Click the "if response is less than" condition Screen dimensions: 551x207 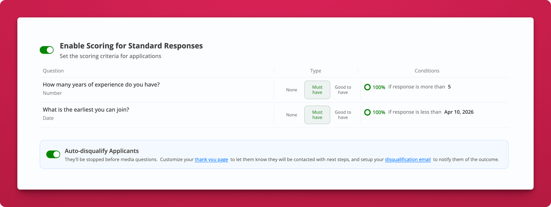(x=415, y=112)
